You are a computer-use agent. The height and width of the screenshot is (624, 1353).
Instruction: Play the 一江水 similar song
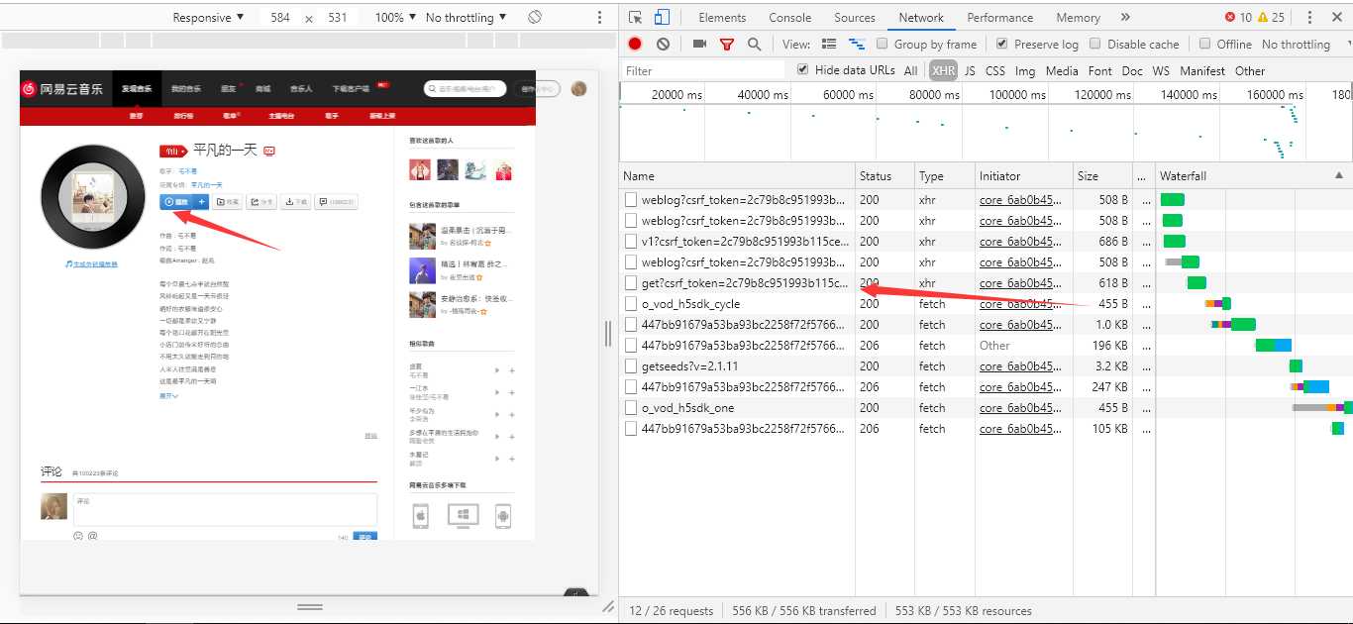(x=497, y=391)
